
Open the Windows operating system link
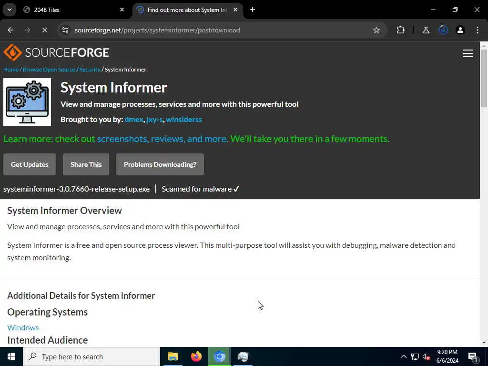(23, 327)
